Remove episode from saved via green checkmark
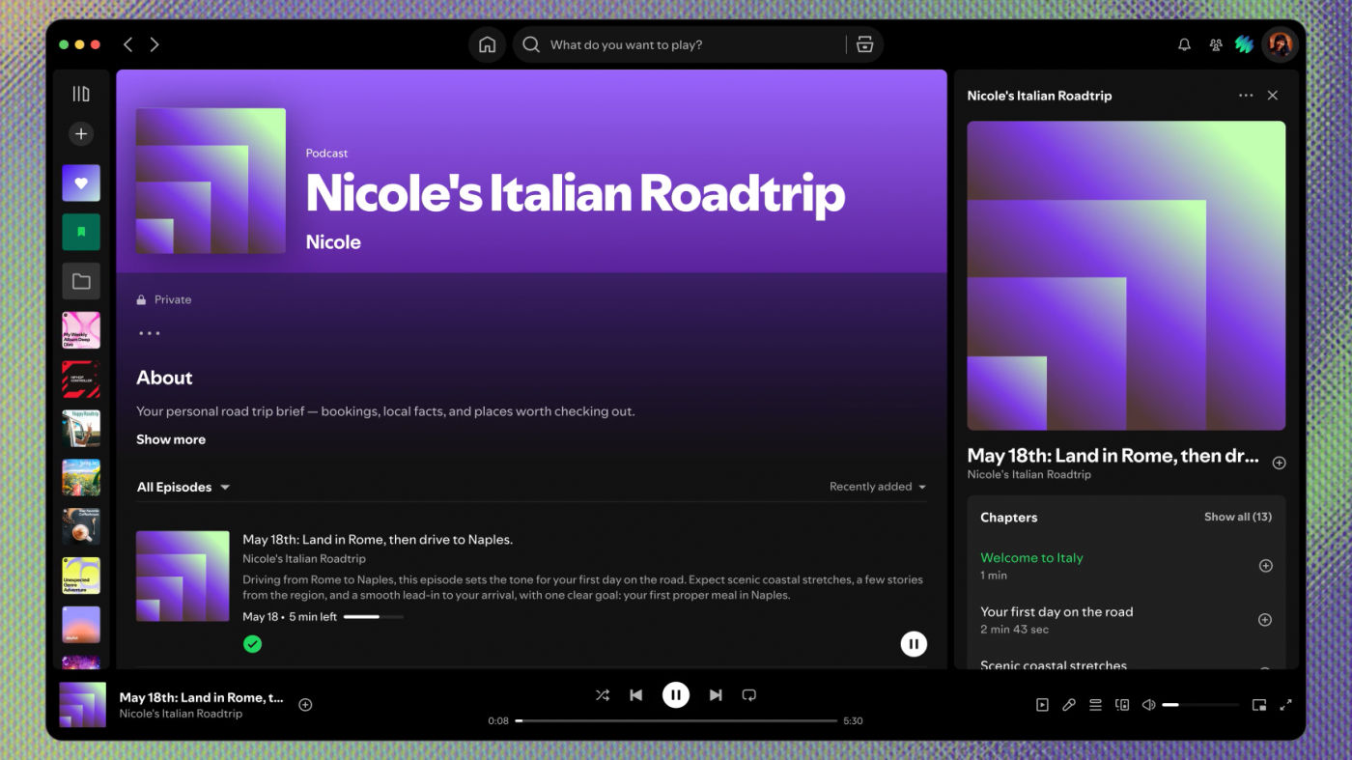The height and width of the screenshot is (760, 1352). pos(252,643)
